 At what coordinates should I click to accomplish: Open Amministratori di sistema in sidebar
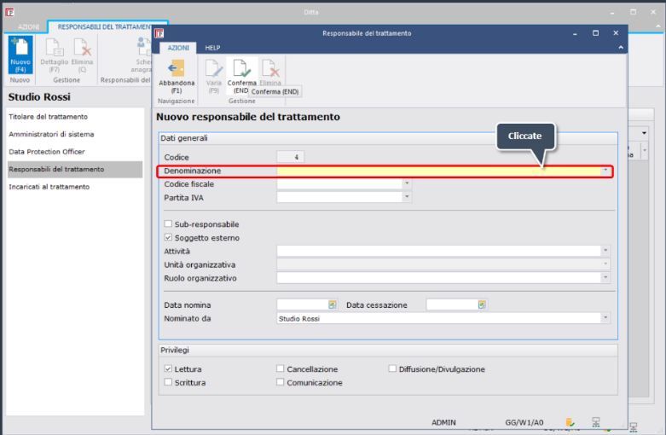coord(51,134)
